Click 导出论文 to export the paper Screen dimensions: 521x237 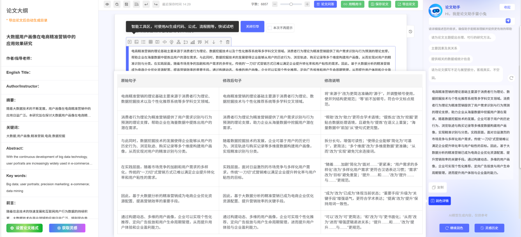[x=406, y=4]
